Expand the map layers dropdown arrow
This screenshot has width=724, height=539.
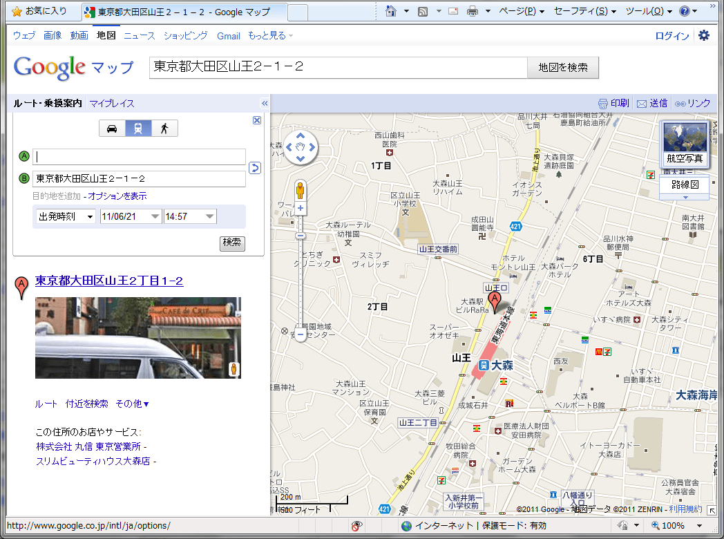coord(685,197)
